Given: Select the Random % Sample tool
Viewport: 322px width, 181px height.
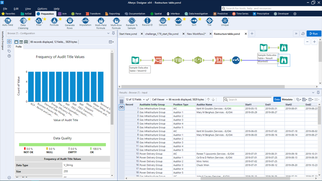Looking at the screenshot, I should point(132,24).
